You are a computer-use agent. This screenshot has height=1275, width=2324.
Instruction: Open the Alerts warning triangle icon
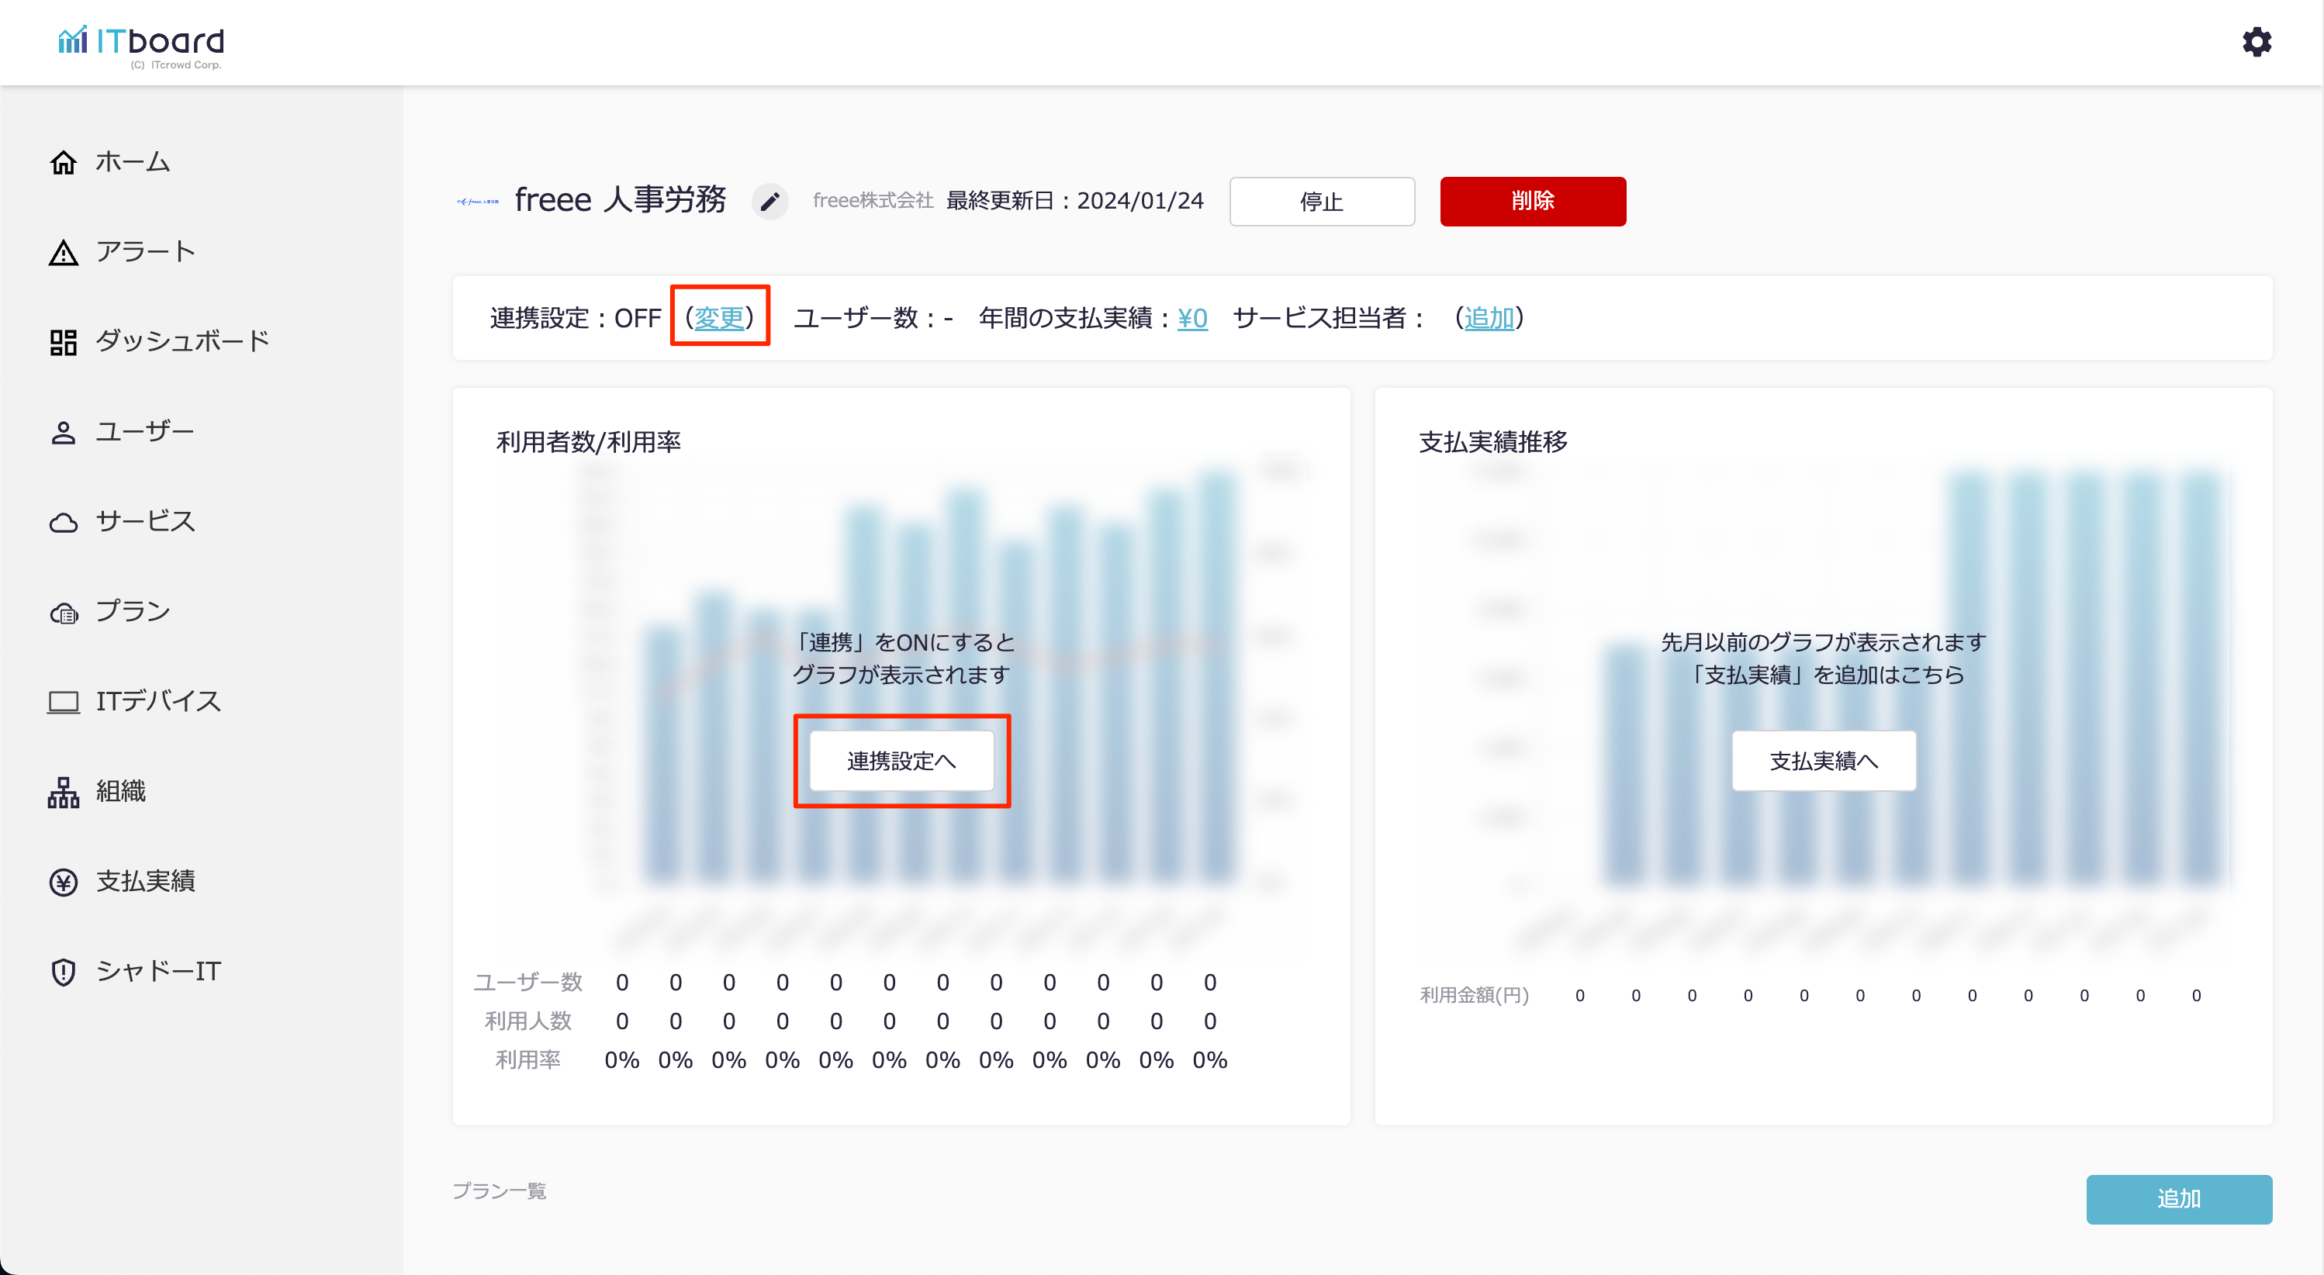click(63, 253)
